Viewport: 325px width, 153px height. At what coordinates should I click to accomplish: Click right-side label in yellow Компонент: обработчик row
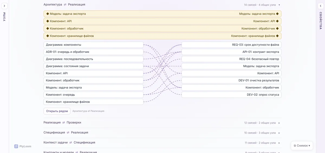pos(258,28)
